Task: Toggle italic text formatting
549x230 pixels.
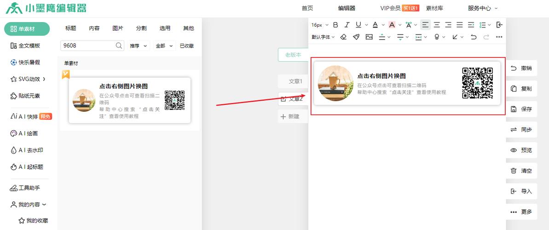Action: (347, 25)
